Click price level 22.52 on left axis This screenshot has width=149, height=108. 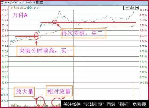pos(5,36)
